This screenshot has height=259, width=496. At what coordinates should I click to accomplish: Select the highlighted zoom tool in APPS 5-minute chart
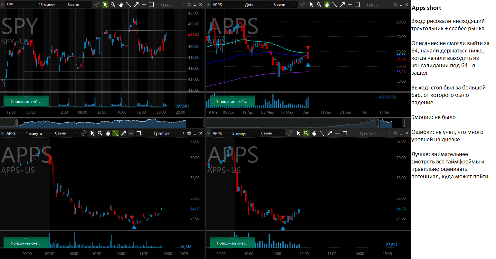[306, 133]
